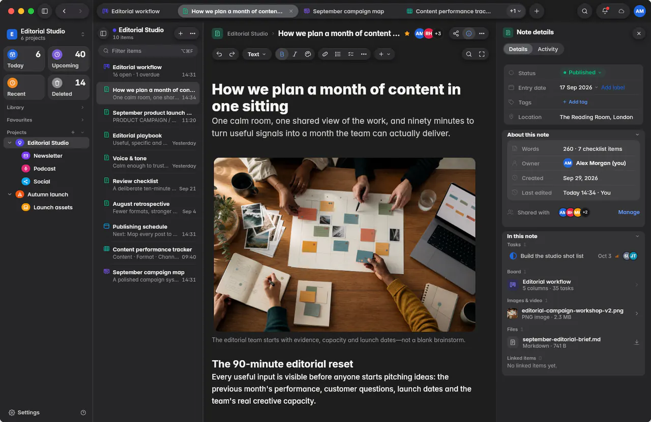651x422 pixels.
Task: Add a new tab with the plus button
Action: (x=536, y=11)
